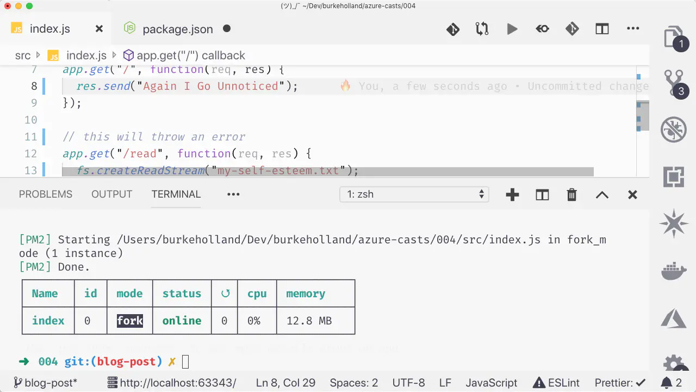This screenshot has height=392, width=696.
Task: Click line number 12 in gutter
Action: pos(31,154)
